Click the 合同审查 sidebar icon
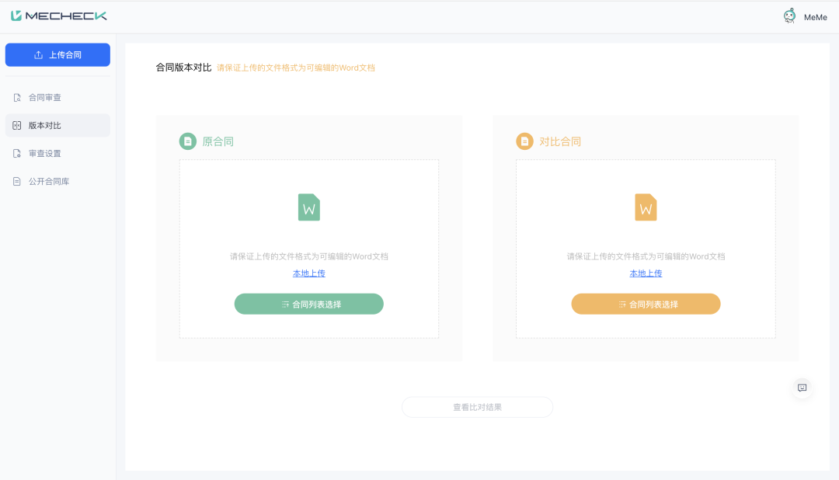This screenshot has width=839, height=480. tap(17, 98)
